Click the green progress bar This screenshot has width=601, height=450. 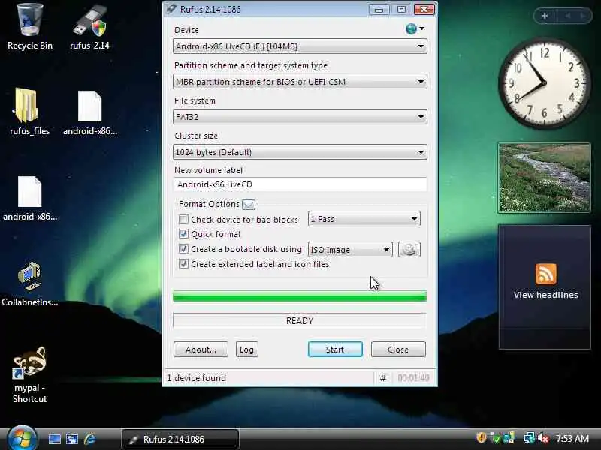[x=300, y=296]
